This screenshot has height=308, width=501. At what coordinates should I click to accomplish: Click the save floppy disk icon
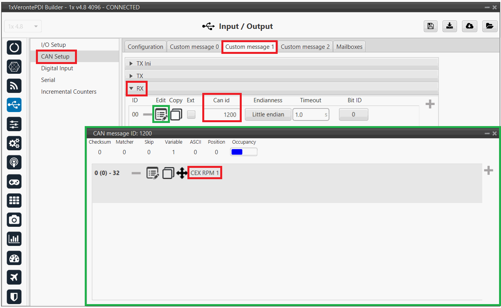click(430, 26)
